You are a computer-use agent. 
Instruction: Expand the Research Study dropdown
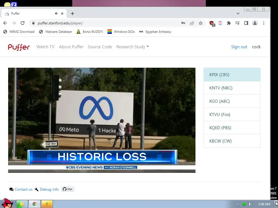tap(132, 47)
